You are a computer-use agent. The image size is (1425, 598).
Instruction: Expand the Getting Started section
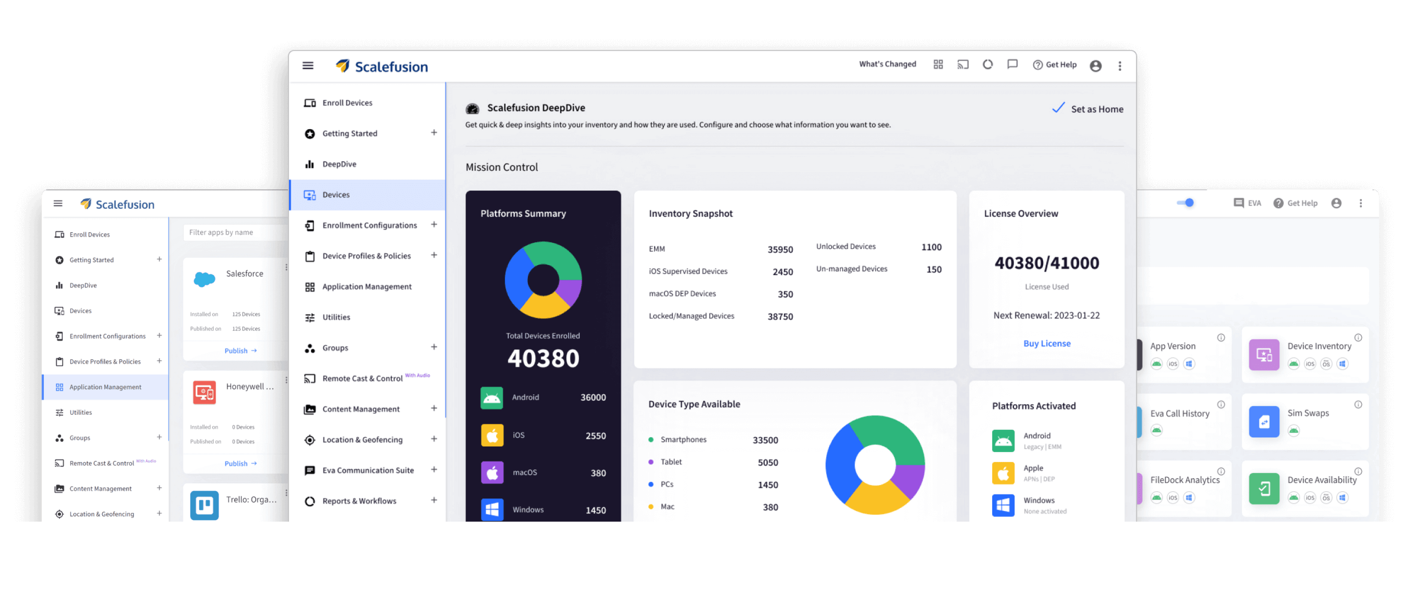tap(434, 133)
